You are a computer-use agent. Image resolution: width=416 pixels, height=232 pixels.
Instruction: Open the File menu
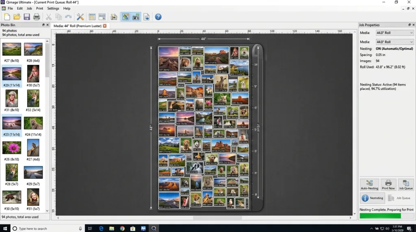pyautogui.click(x=10, y=9)
